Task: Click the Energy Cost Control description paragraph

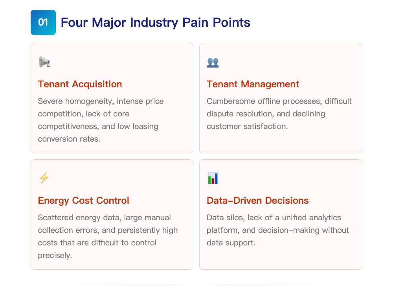Action: point(108,236)
